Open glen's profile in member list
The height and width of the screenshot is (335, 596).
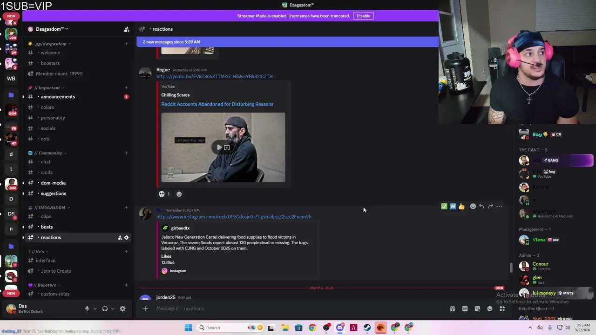pyautogui.click(x=555, y=280)
